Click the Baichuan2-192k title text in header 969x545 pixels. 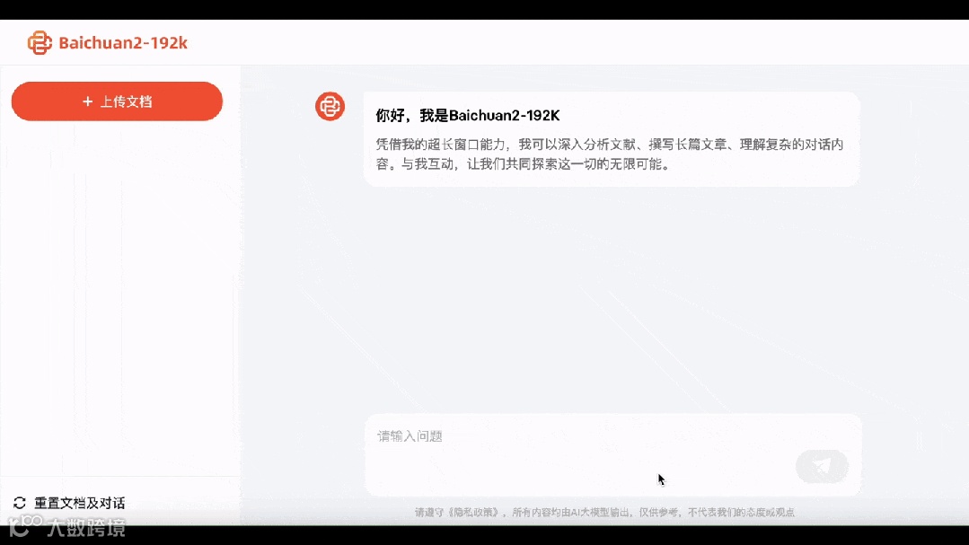(123, 42)
